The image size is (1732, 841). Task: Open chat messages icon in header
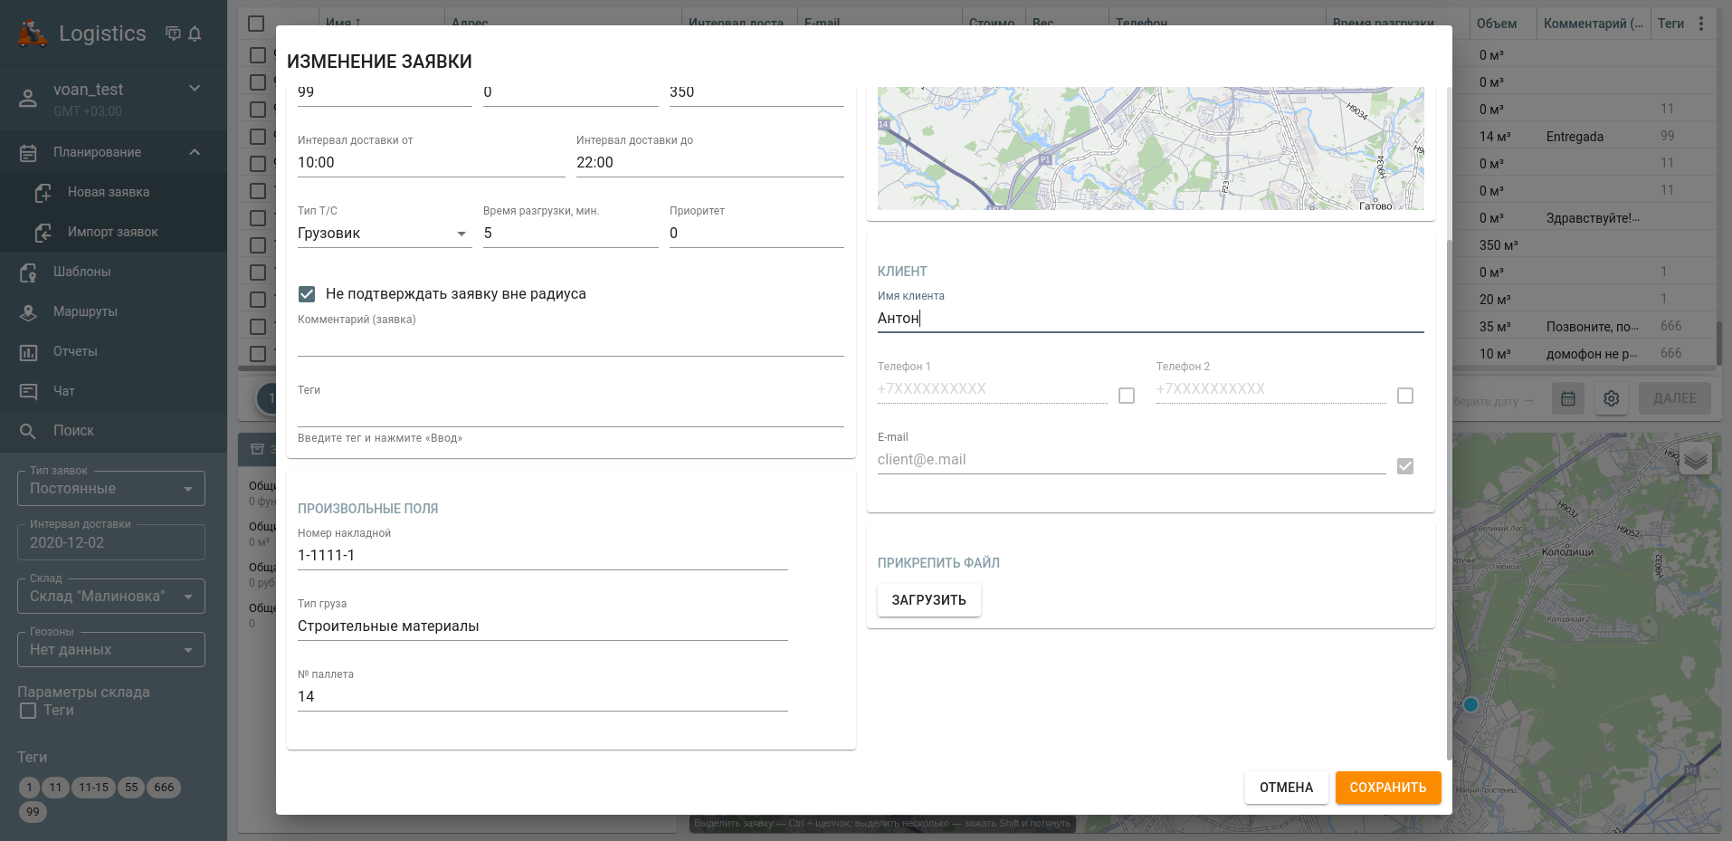pyautogui.click(x=173, y=33)
